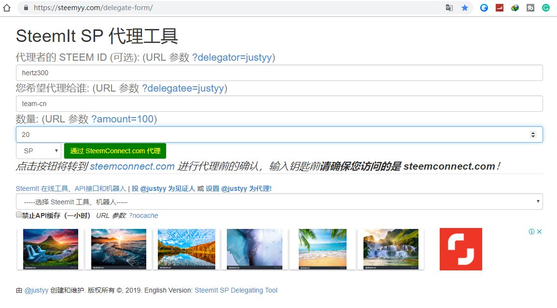Follow the ?nocache parameter link
This screenshot has height=308, width=557.
coord(143,215)
